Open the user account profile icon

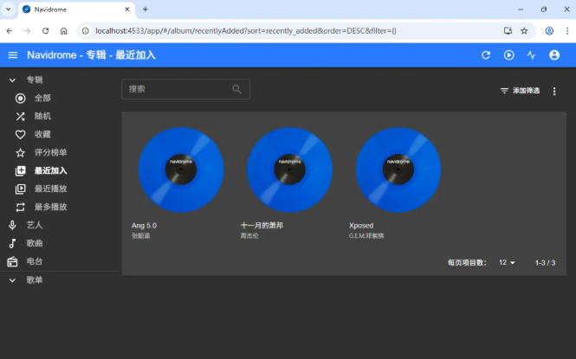coord(554,55)
